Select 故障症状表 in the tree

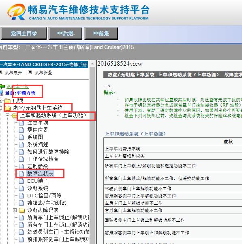40,173
